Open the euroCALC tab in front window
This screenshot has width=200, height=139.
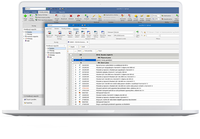click(x=49, y=29)
